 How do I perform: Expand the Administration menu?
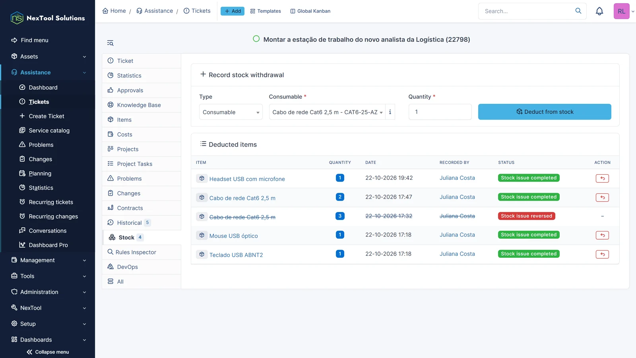48,292
